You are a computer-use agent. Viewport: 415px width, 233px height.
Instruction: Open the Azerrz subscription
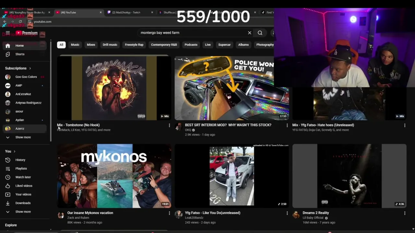[x=24, y=129]
